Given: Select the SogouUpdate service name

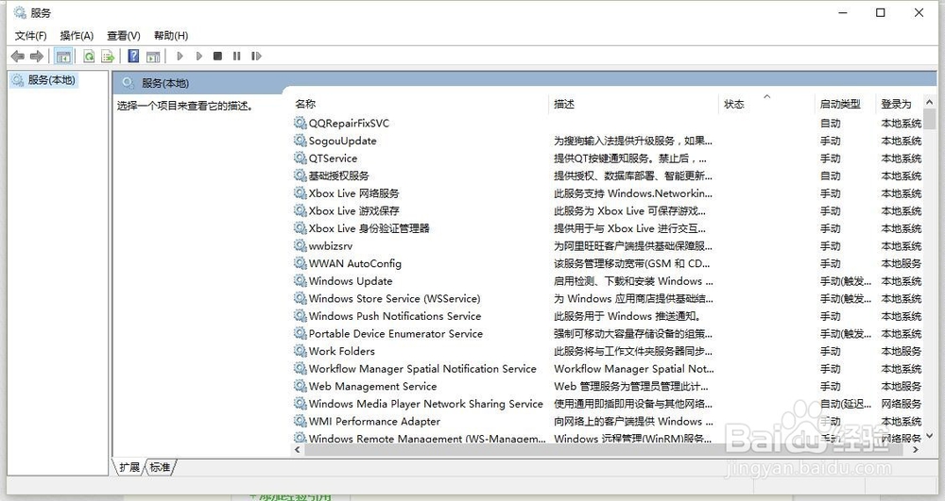Looking at the screenshot, I should pos(342,141).
